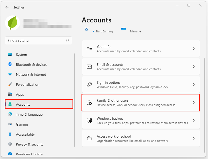Click the Microsoft Rewards trophy icon
This screenshot has height=159, width=208.
tap(86, 29)
